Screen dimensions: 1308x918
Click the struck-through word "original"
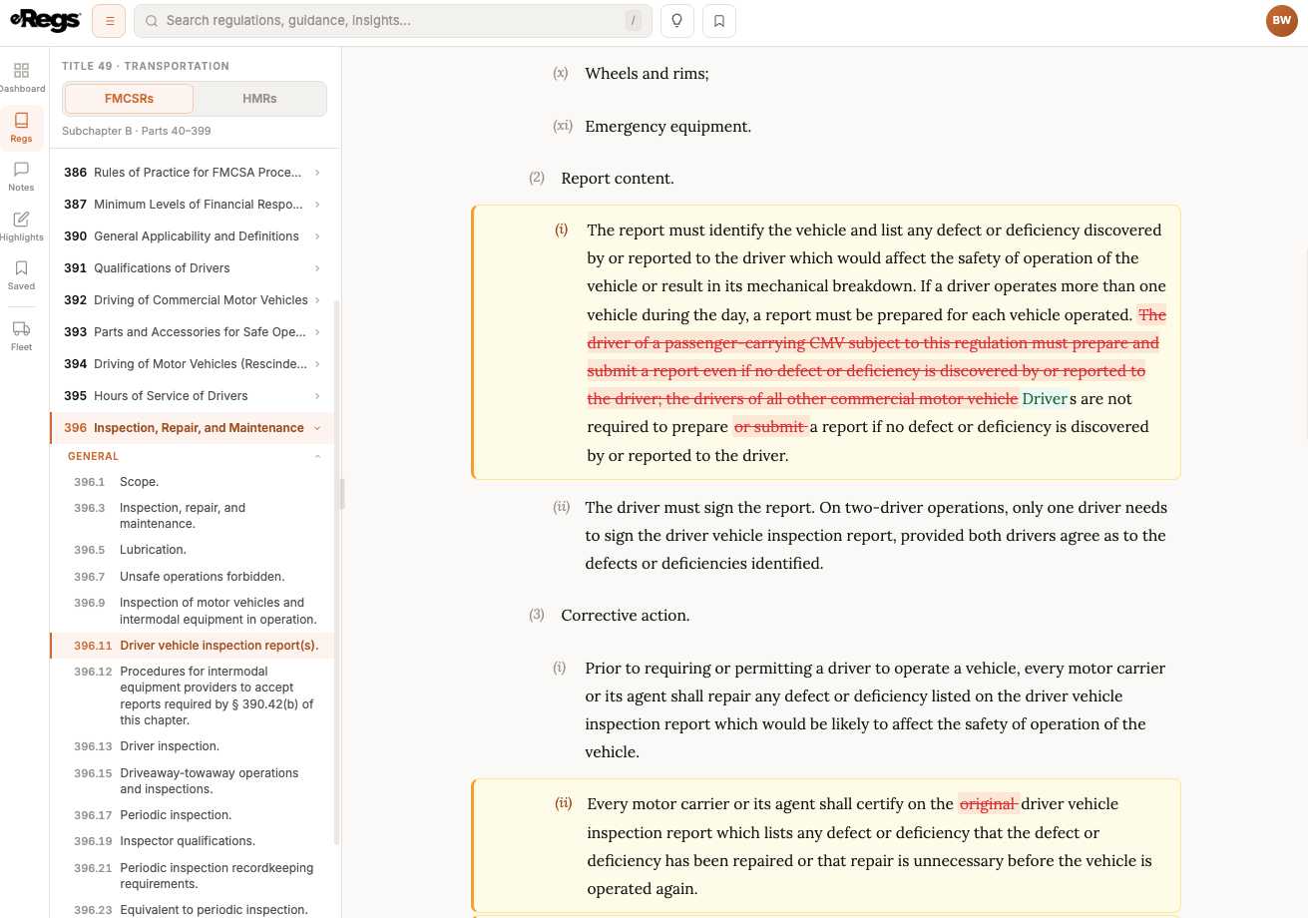(990, 804)
